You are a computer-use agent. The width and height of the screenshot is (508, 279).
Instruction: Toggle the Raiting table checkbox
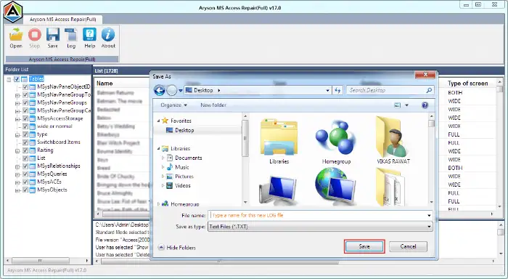[25, 150]
